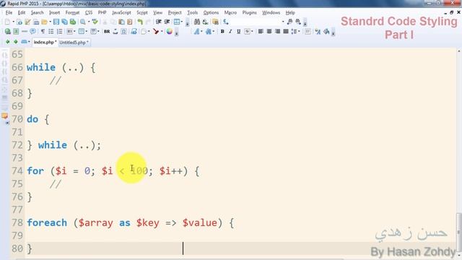Open the folder icon's dropdown arrow

50,22
